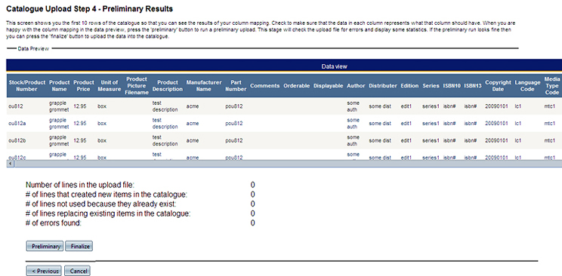Select the Part Number column header

click(x=236, y=86)
